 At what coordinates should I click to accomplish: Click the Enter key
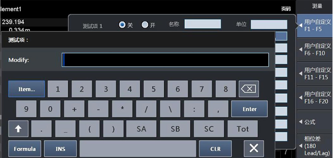249,109
